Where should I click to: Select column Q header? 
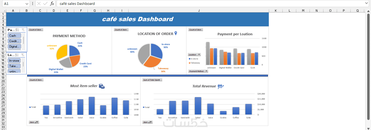coord(357,11)
